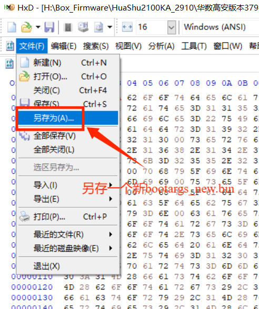The width and height of the screenshot is (259, 309).
Task: Click the Open RAM chip icon
Action: (x=68, y=27)
